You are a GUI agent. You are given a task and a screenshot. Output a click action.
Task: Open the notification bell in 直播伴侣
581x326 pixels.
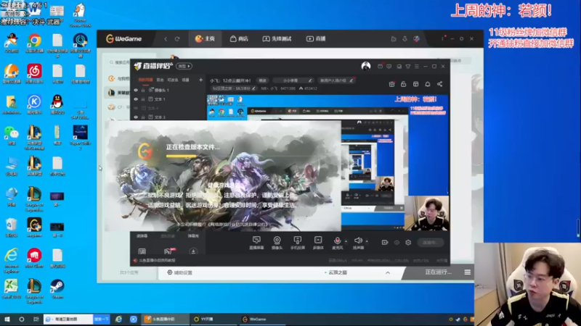tap(428, 84)
